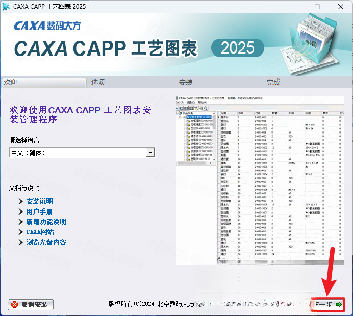353x316 pixels.
Task: Open the language dropdown arrow
Action: (x=150, y=153)
